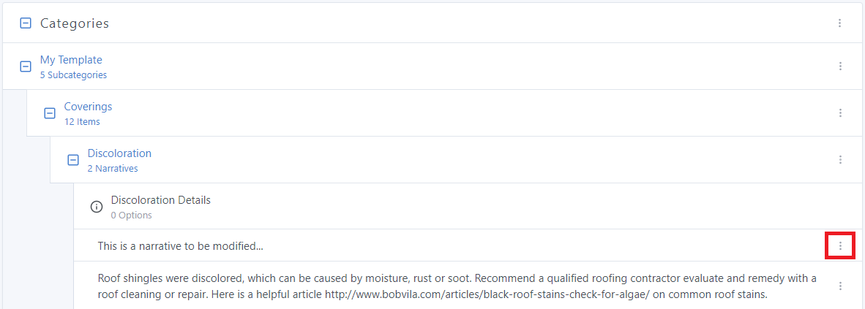Click the 0 Options label
The width and height of the screenshot is (865, 309).
click(x=131, y=215)
